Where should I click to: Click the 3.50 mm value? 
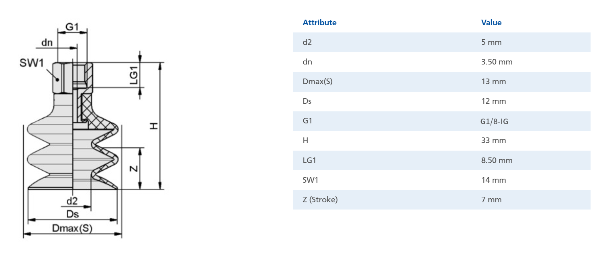pos(497,62)
